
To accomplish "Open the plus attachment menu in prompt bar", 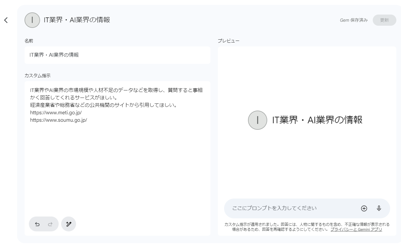I will coord(364,208).
